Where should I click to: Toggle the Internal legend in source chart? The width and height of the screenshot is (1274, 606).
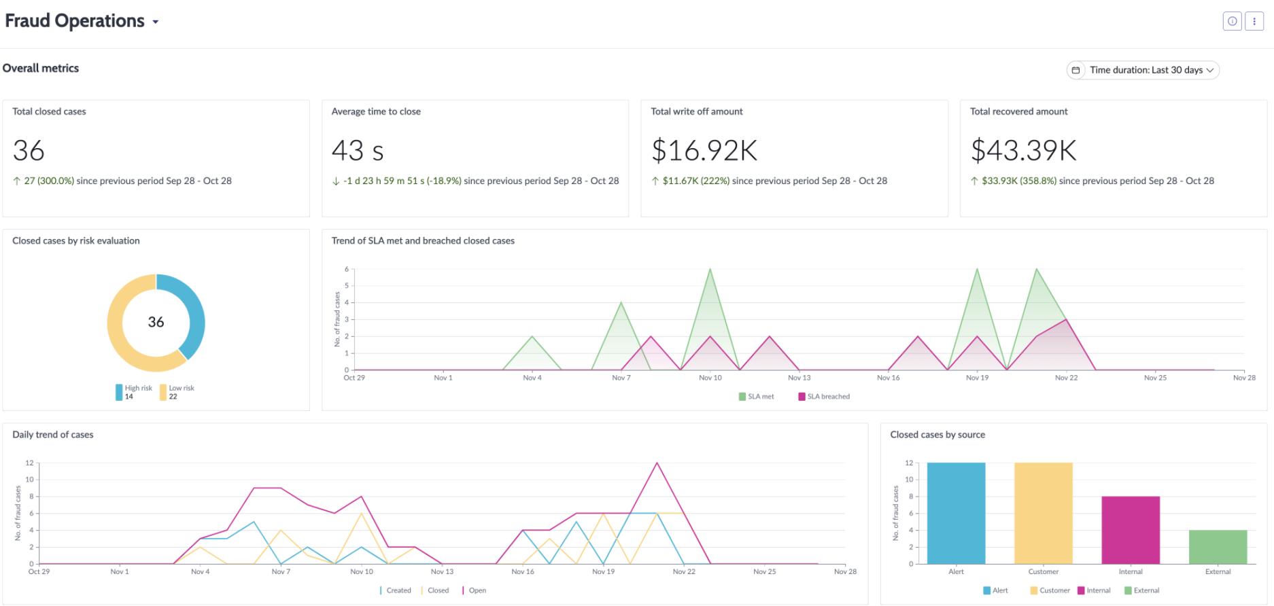[x=1094, y=590]
